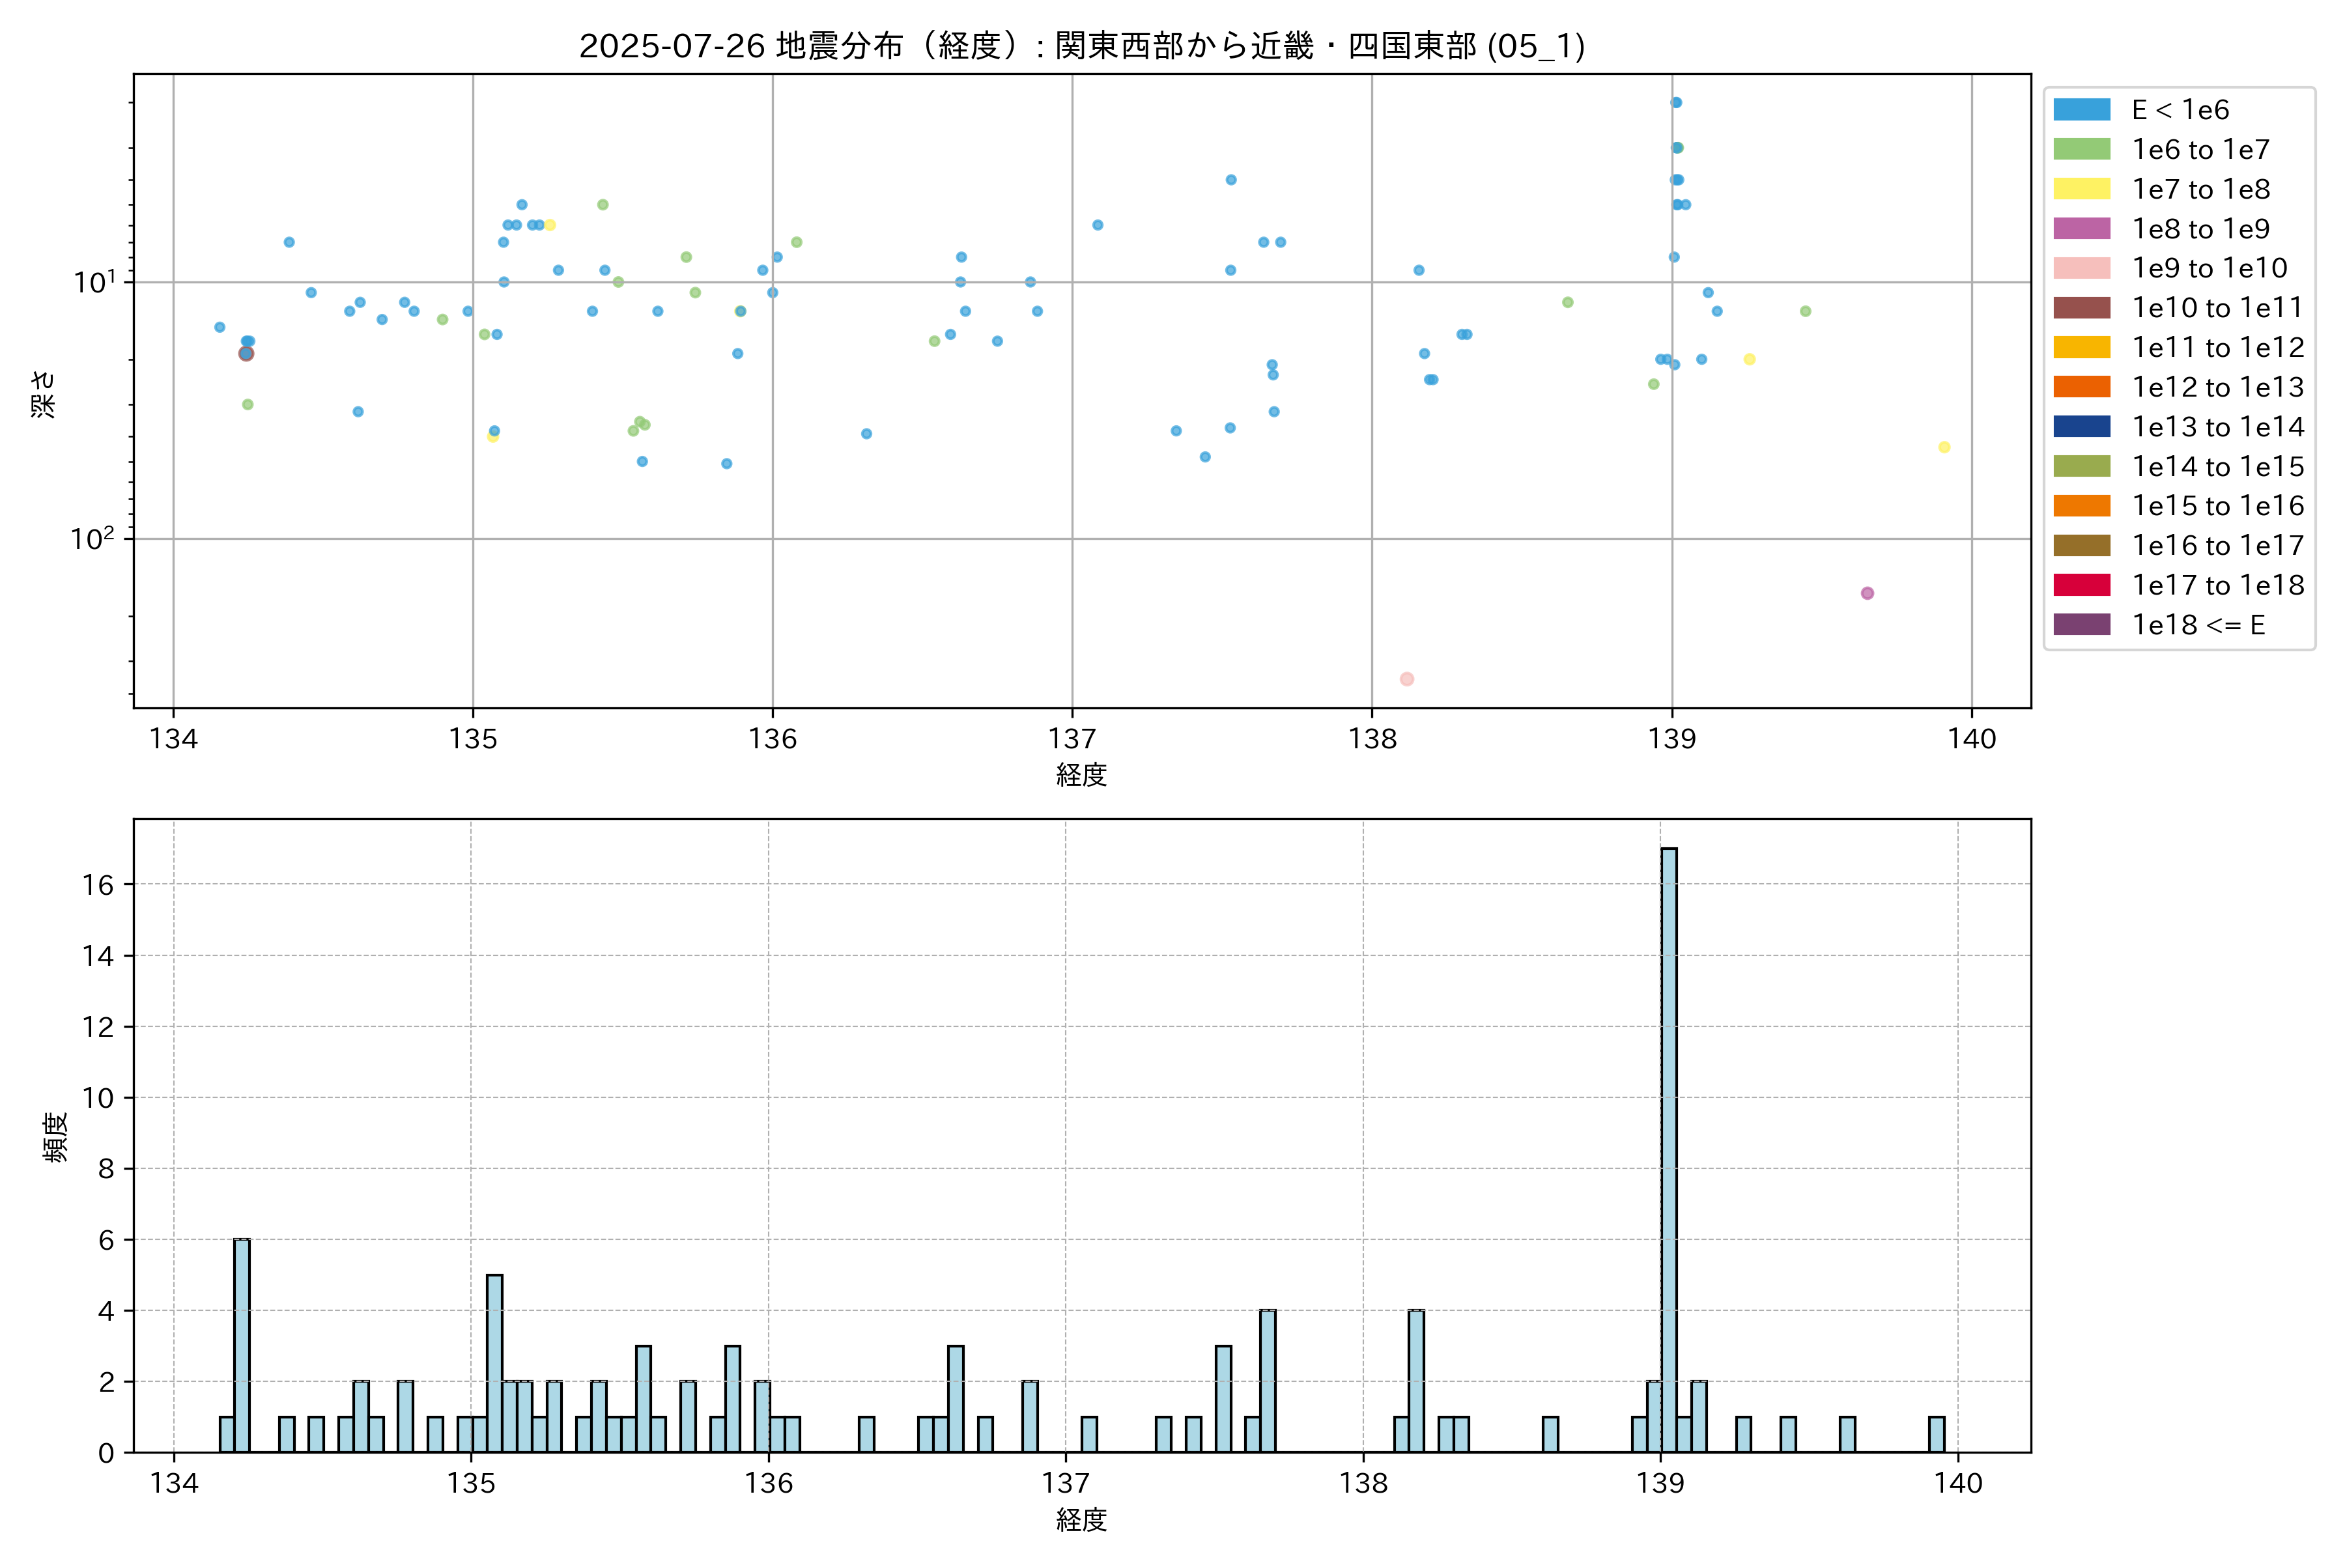Click the purple 1e8 to 1e9 legend swatch

point(2082,229)
